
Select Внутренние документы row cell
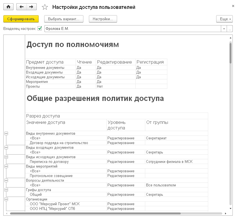(51, 68)
